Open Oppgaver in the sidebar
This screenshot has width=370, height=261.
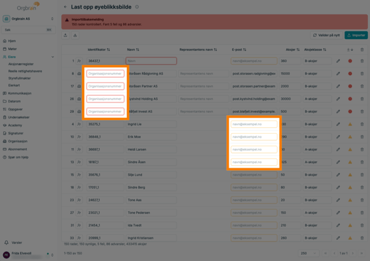pos(16,109)
